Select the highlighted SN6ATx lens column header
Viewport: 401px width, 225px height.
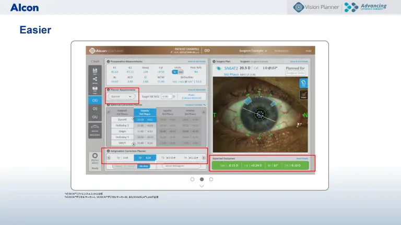145,113
